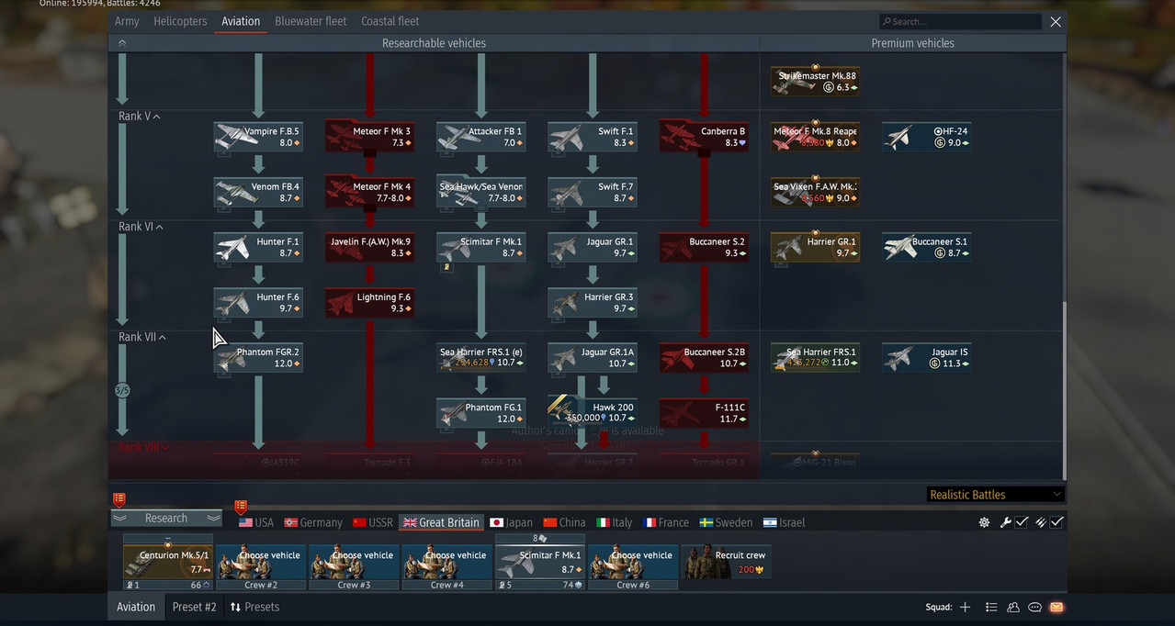The width and height of the screenshot is (1175, 626).
Task: Select the premium Jaguar IS card
Action: (x=927, y=358)
